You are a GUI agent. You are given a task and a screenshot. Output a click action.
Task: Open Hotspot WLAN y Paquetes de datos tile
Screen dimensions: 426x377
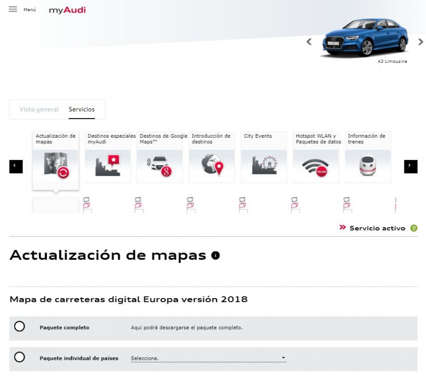tap(315, 157)
